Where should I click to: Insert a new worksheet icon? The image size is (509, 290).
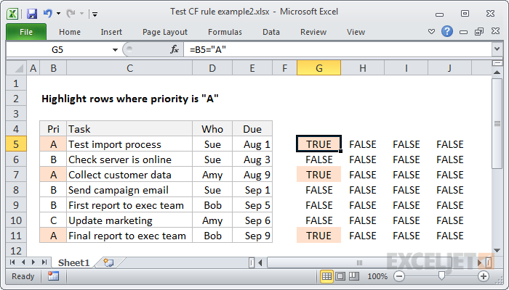(x=108, y=262)
